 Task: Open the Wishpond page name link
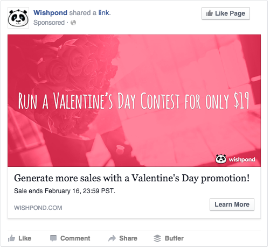click(x=50, y=13)
